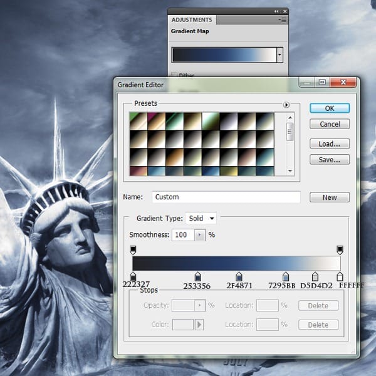Minimize the Gradient Editor window
This screenshot has width=376, height=376.
[x=306, y=82]
